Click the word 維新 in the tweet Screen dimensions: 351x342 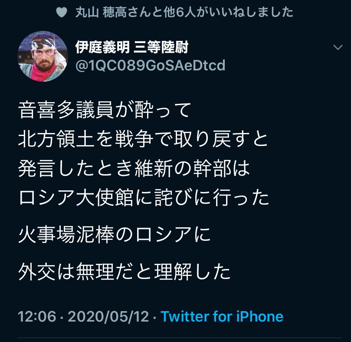coord(154,169)
